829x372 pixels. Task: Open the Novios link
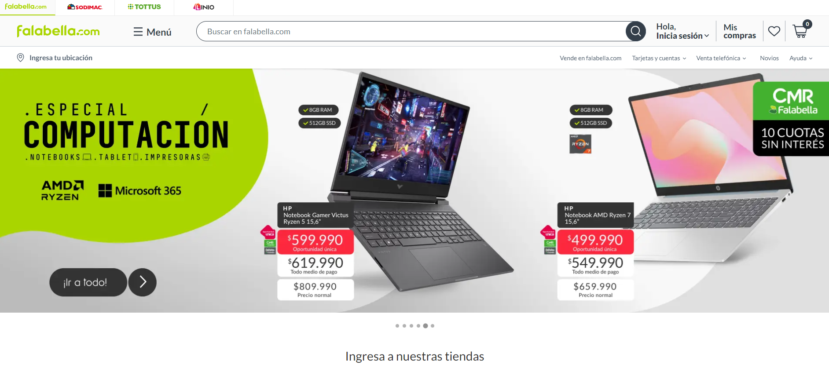(x=769, y=58)
